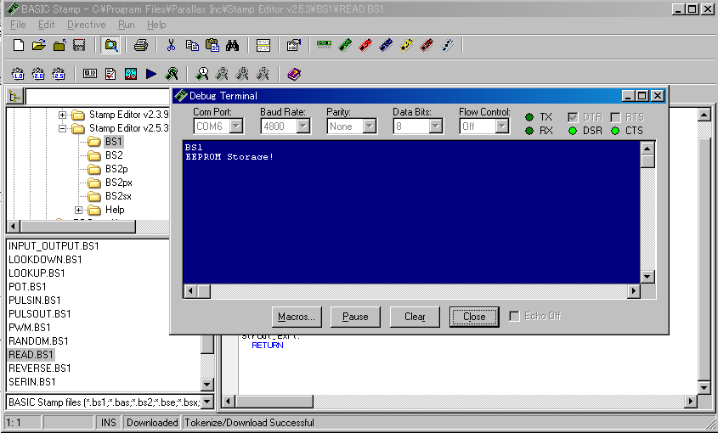Select SERIN.BS1 in file list
This screenshot has width=718, height=433.
click(x=32, y=382)
